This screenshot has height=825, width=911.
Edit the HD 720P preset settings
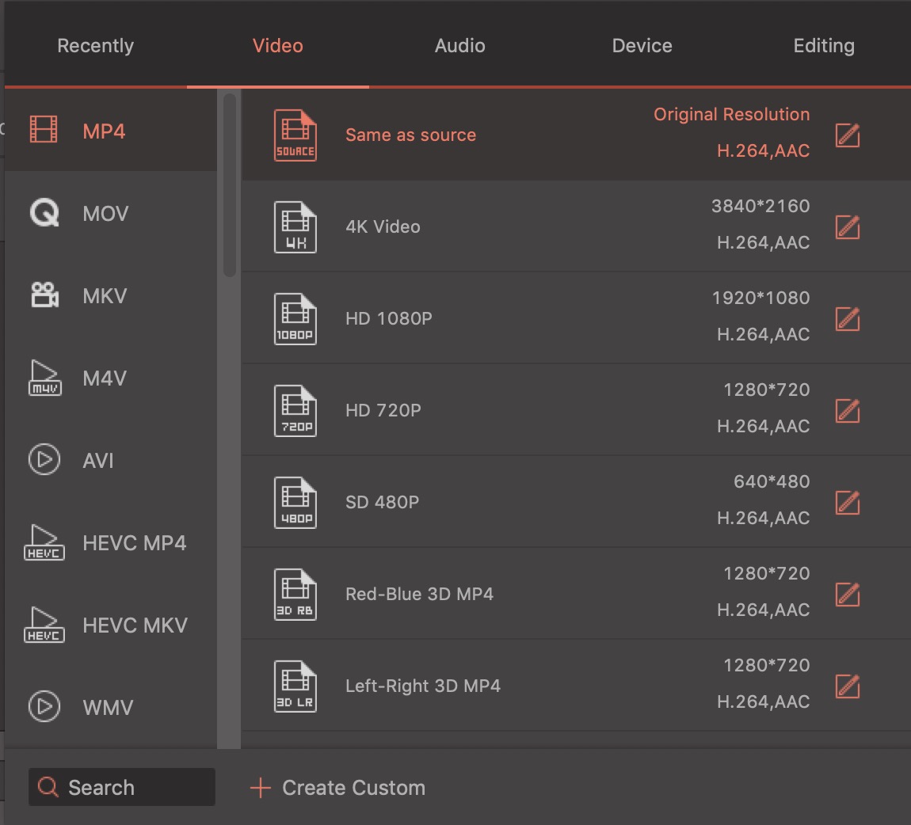848,410
